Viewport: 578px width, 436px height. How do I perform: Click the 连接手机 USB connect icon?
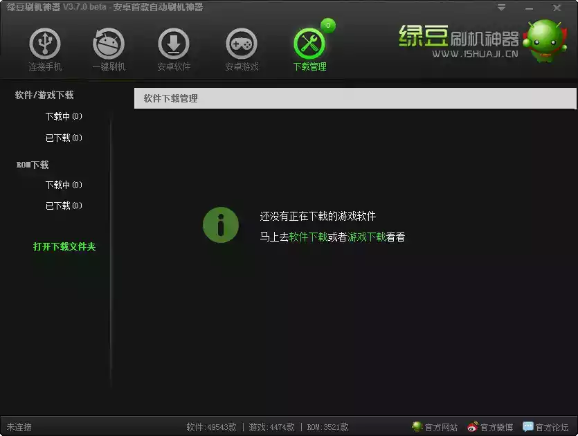coord(44,43)
